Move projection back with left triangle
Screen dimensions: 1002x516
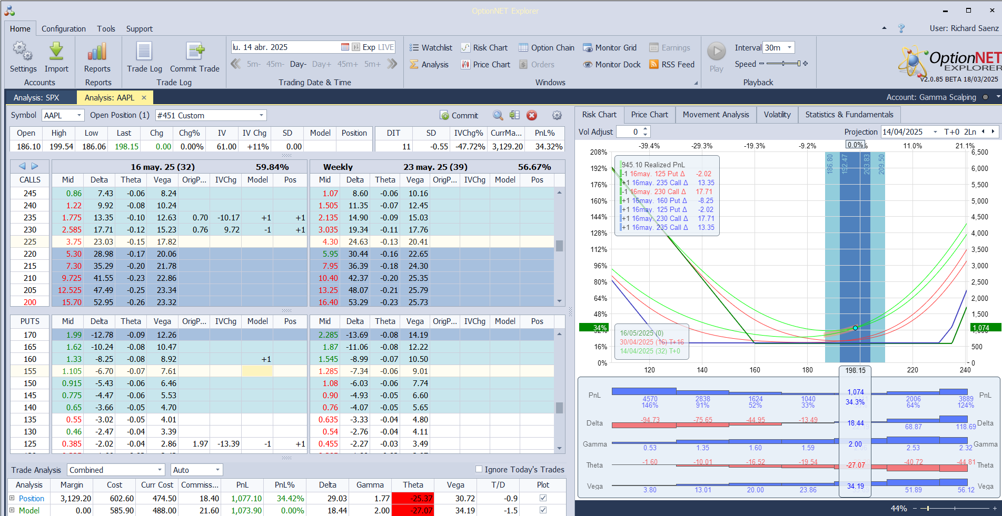[x=983, y=131]
